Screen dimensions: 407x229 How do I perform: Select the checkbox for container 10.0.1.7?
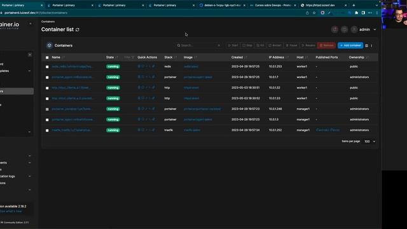[x=47, y=78]
